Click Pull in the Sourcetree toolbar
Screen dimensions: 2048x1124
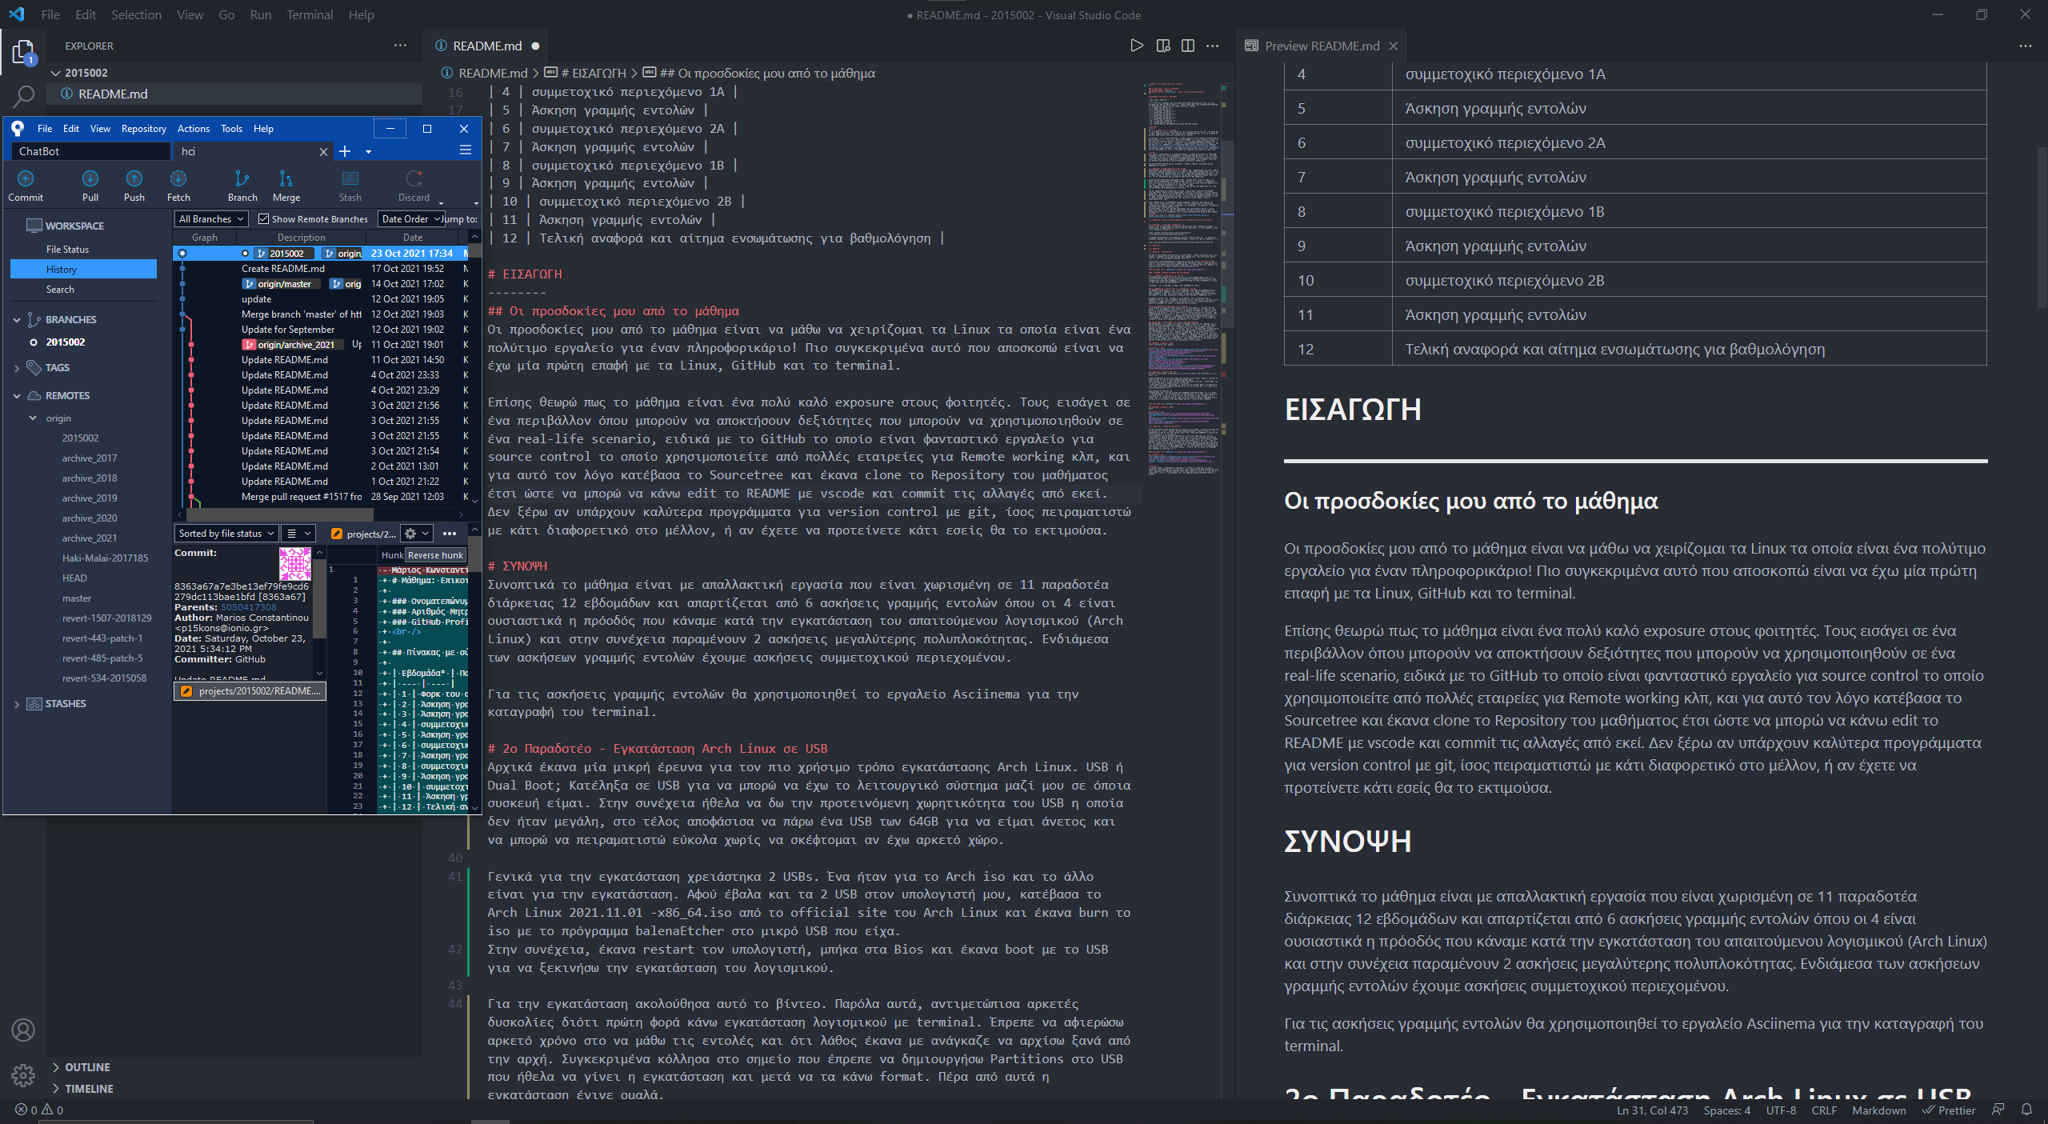(90, 186)
